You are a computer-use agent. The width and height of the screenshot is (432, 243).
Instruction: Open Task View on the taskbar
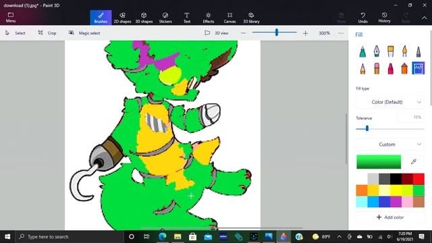pyautogui.click(x=146, y=236)
